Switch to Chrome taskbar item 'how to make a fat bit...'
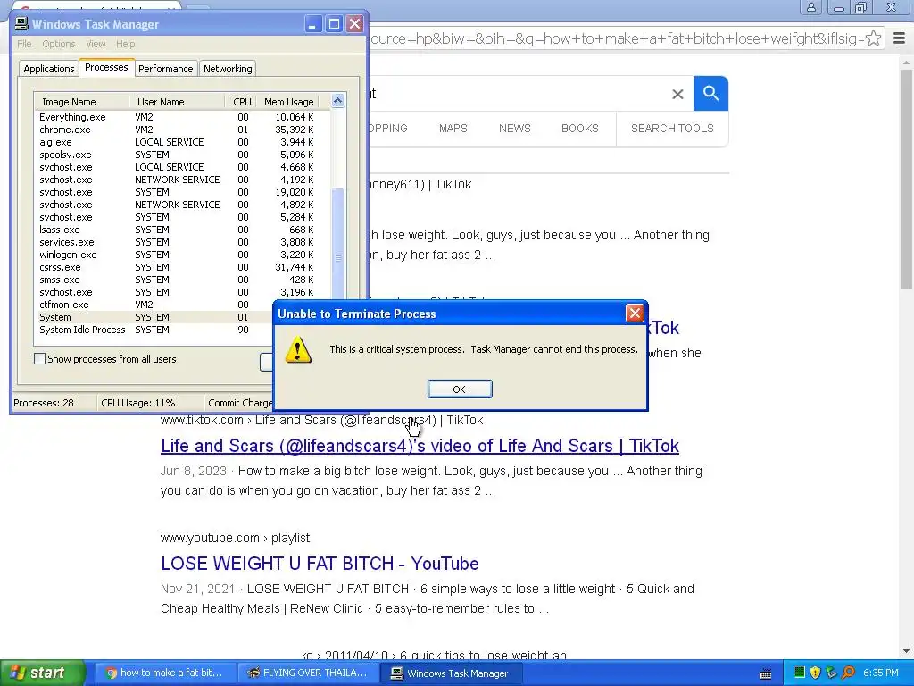This screenshot has height=686, width=914. coord(163,673)
